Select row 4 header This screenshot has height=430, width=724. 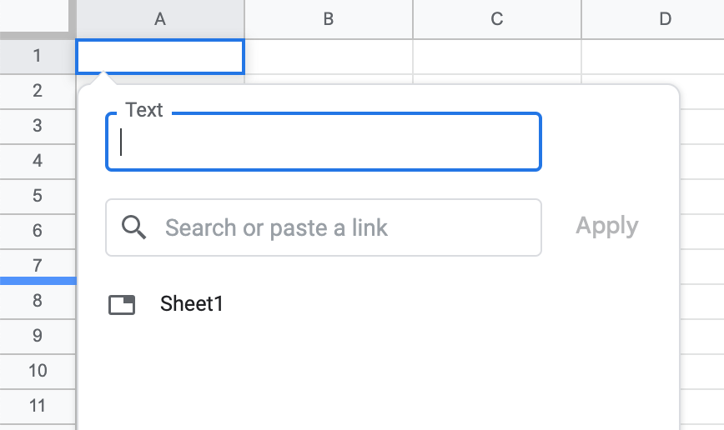[38, 161]
